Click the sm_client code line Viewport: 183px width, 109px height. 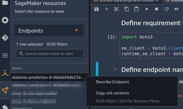(x=152, y=48)
